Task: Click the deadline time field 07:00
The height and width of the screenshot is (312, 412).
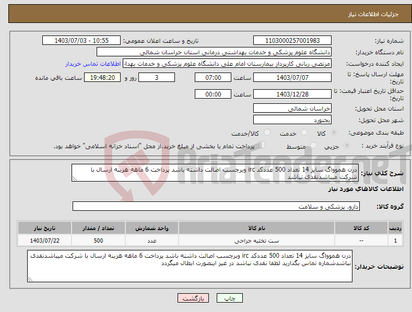Action: tap(213, 77)
